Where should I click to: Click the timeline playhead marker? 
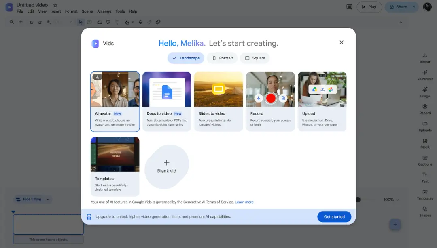click(x=13, y=212)
